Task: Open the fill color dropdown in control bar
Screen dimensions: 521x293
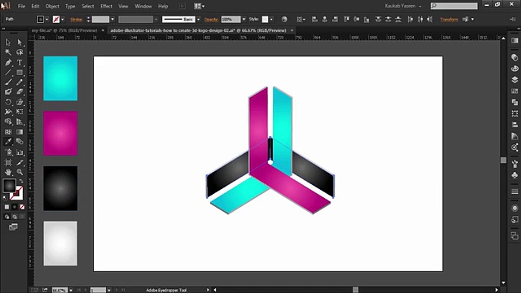Action: [47, 19]
